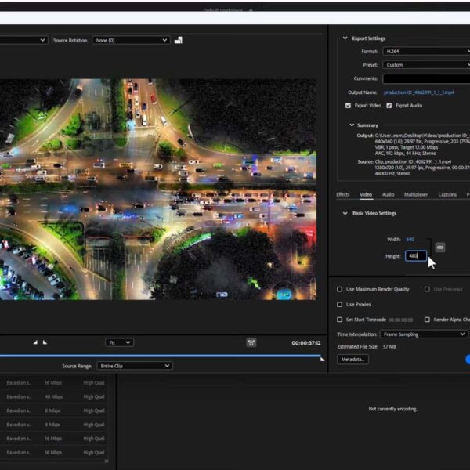Click Not currently encoding status text

tap(392, 409)
